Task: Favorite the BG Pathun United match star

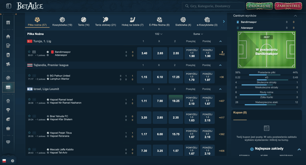Action: pos(29,75)
